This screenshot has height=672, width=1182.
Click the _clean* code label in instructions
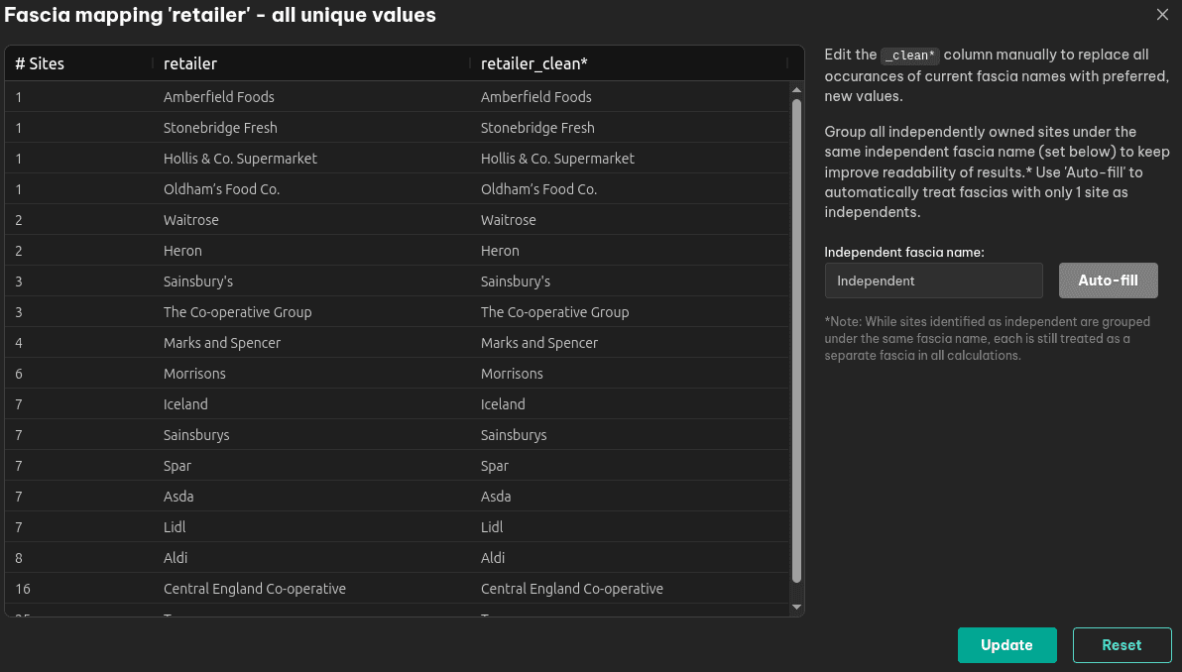click(x=910, y=55)
